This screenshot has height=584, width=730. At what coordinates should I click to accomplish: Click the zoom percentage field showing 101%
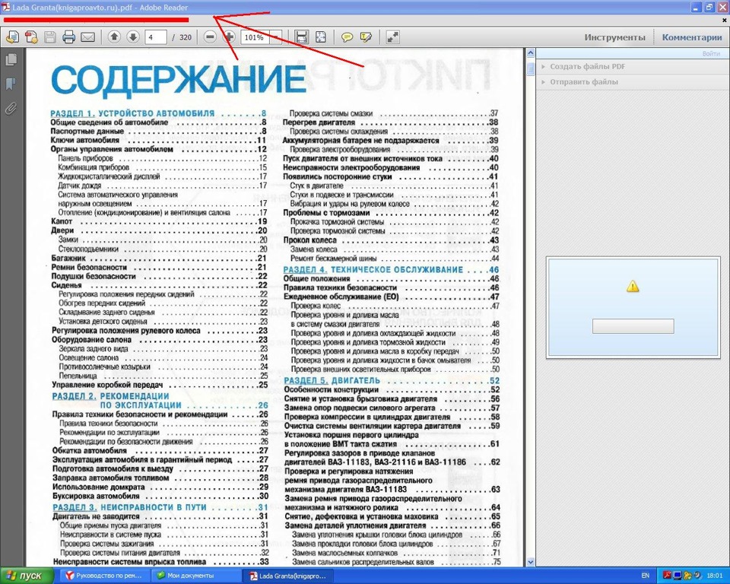[x=255, y=37]
